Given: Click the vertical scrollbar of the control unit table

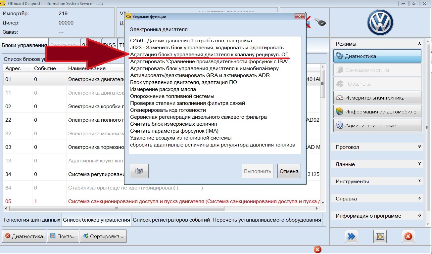Looking at the screenshot, I should point(323,83).
